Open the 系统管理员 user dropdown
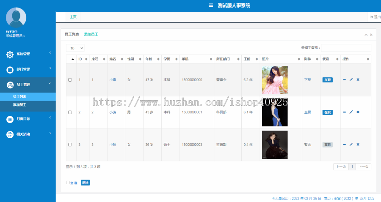Screen dimensions: 381x202 tap(15, 36)
